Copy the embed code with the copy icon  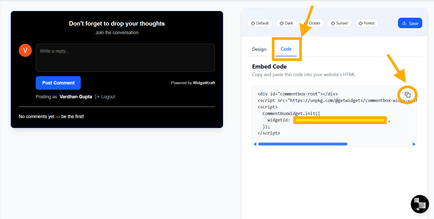pyautogui.click(x=408, y=95)
